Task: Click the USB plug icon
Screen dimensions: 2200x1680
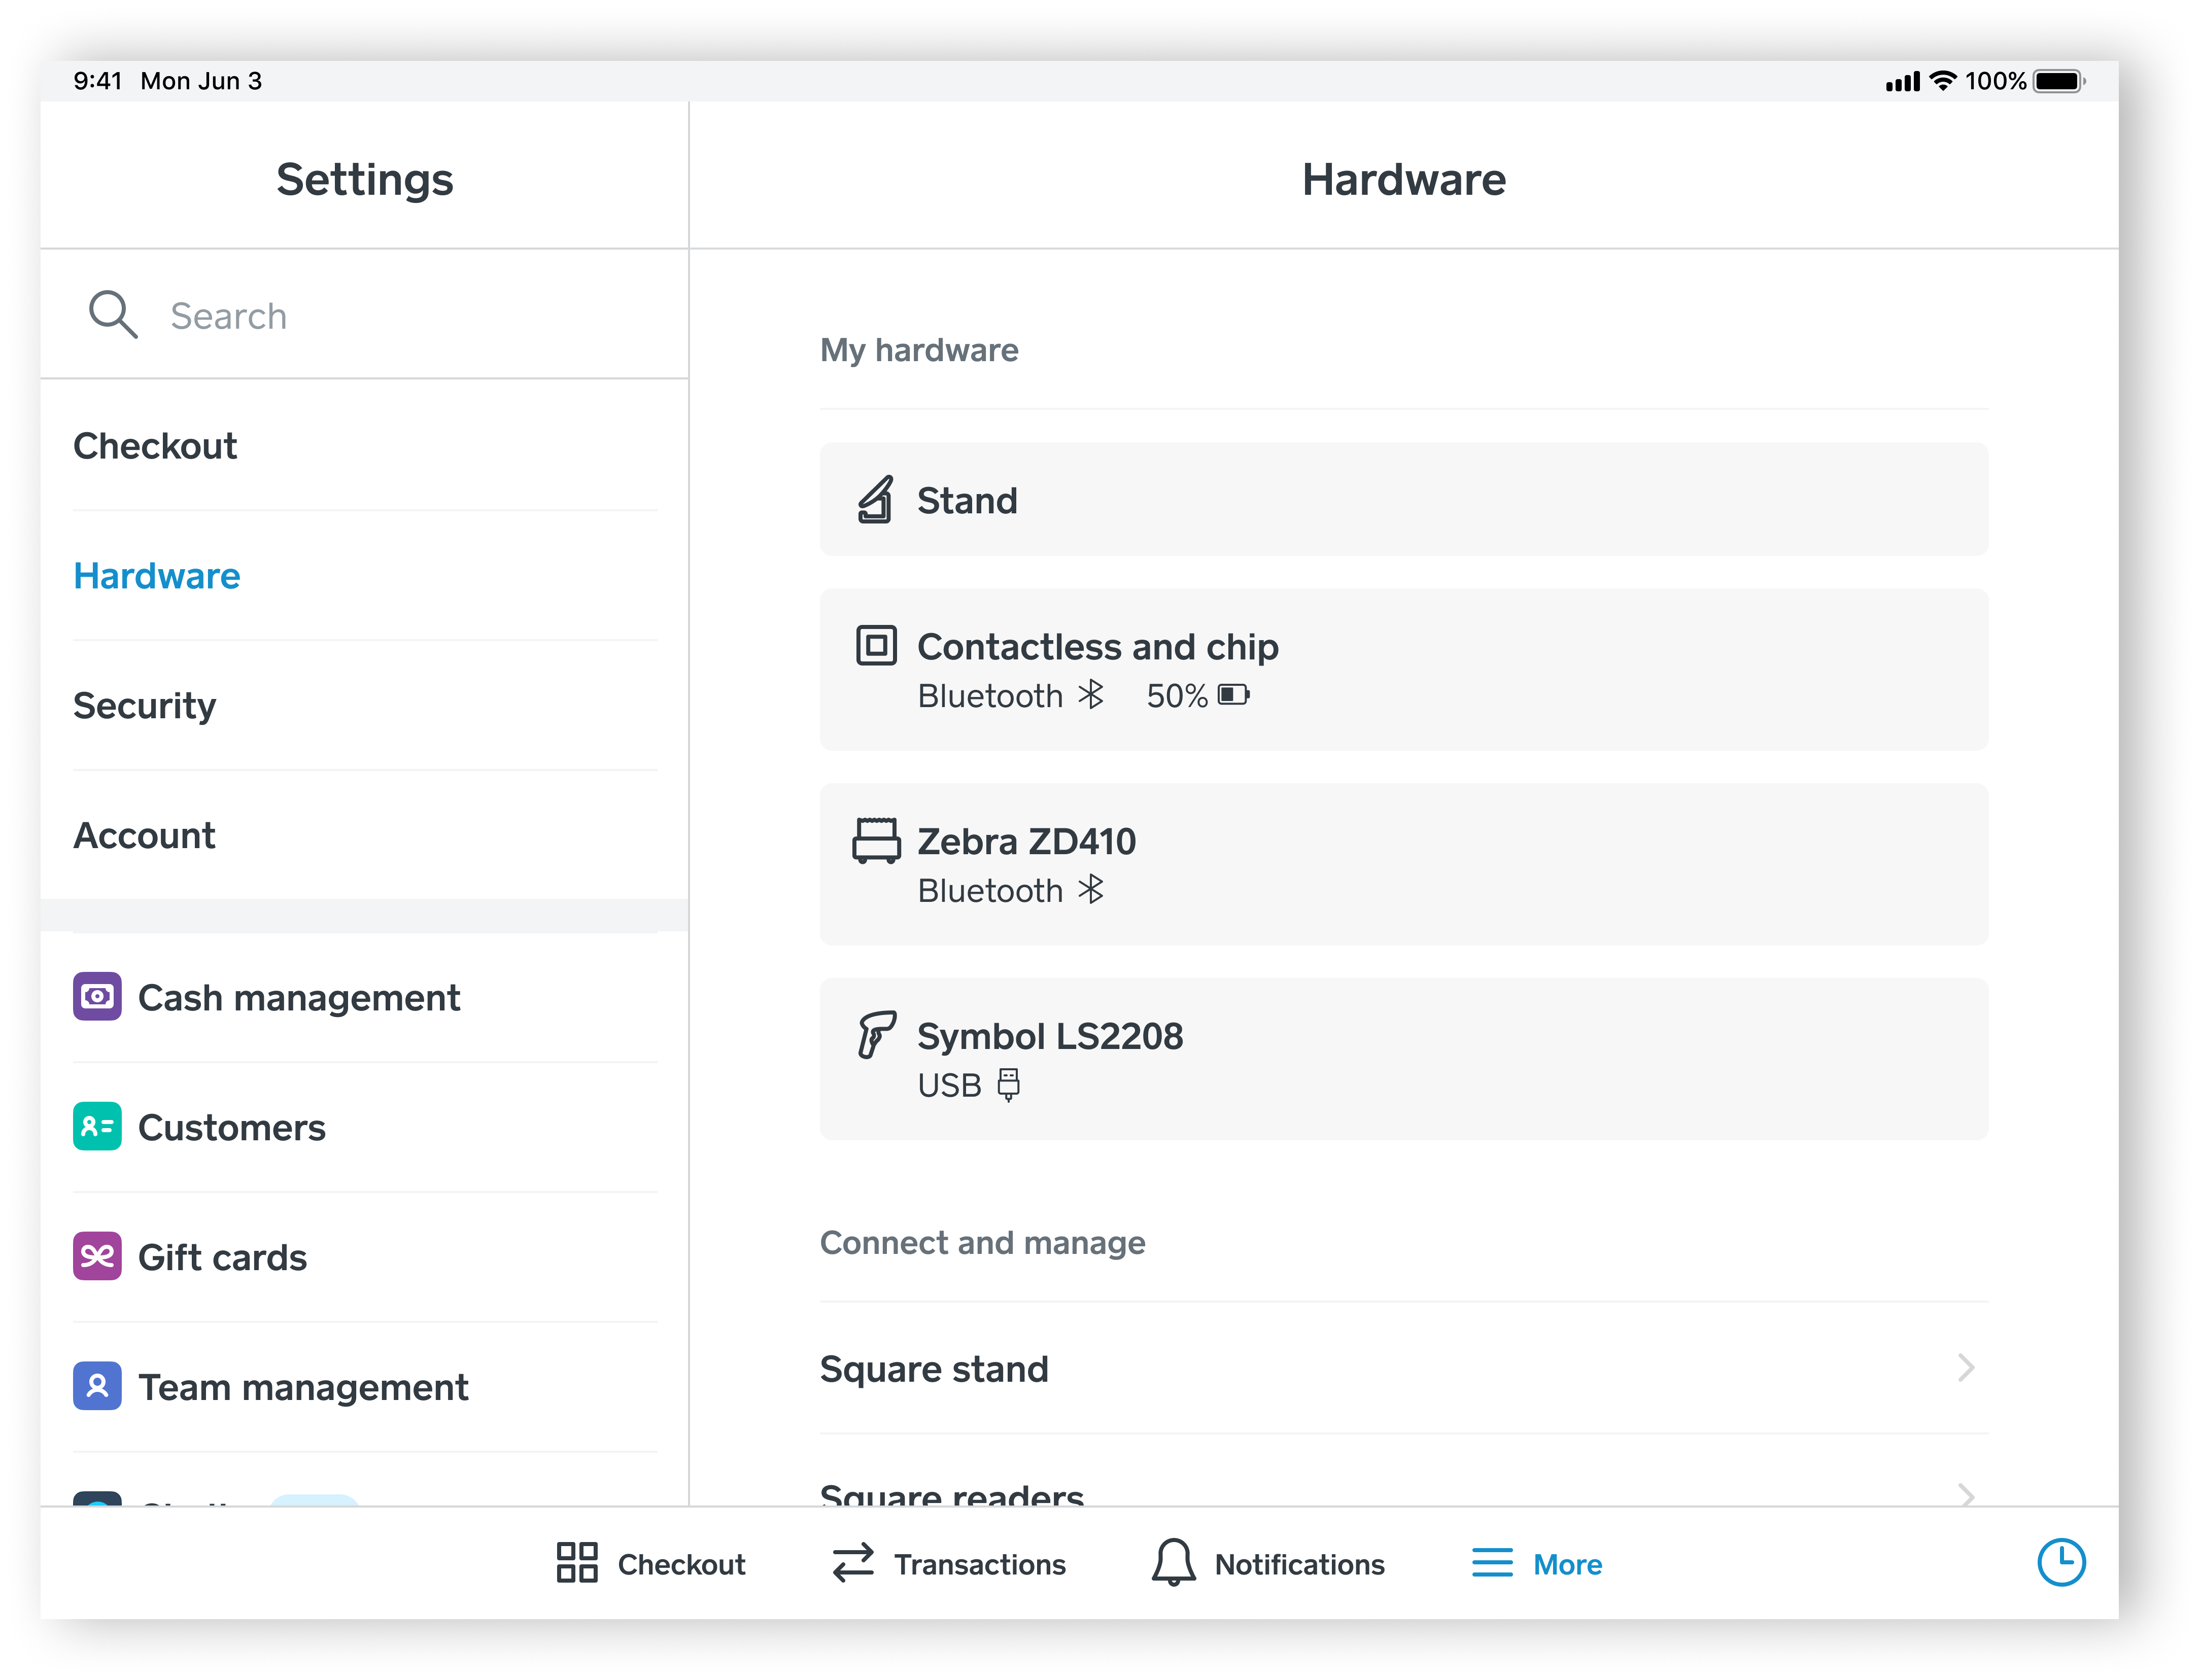Action: point(1009,1084)
